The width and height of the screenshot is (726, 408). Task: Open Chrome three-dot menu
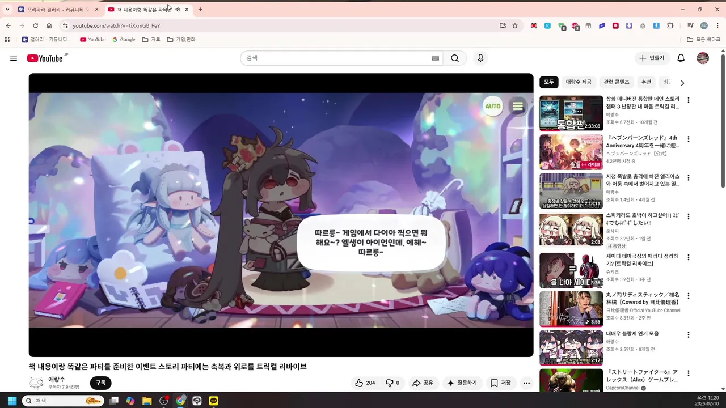[x=717, y=25]
